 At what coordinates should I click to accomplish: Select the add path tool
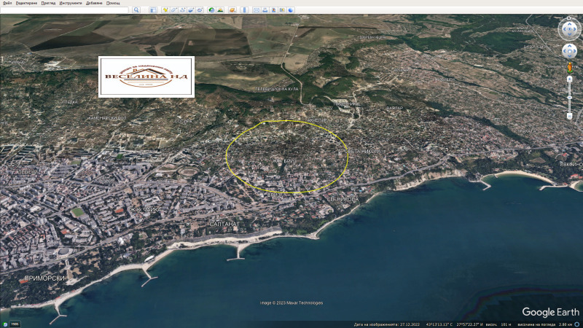tap(182, 10)
